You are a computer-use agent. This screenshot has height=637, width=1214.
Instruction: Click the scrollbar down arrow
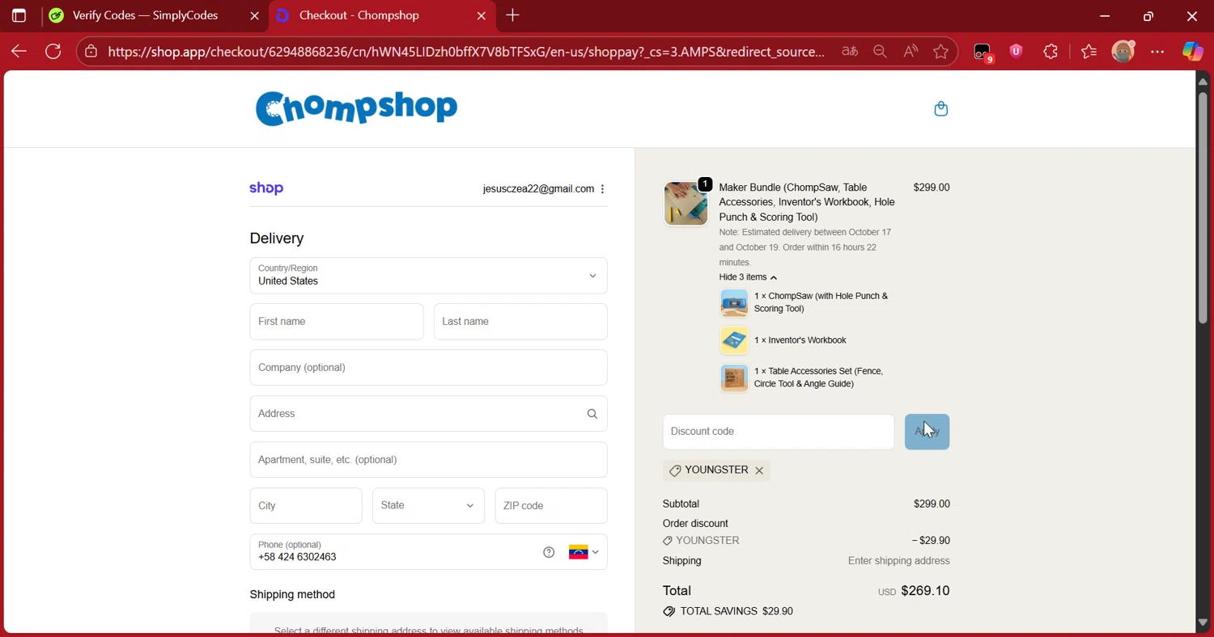point(1203,622)
